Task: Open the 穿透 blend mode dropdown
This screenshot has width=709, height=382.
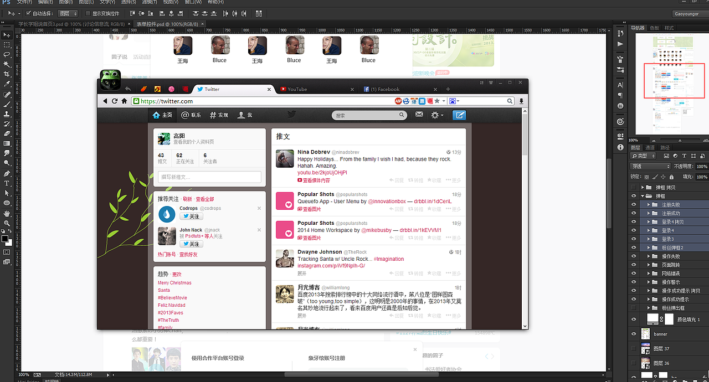Action: [x=651, y=166]
